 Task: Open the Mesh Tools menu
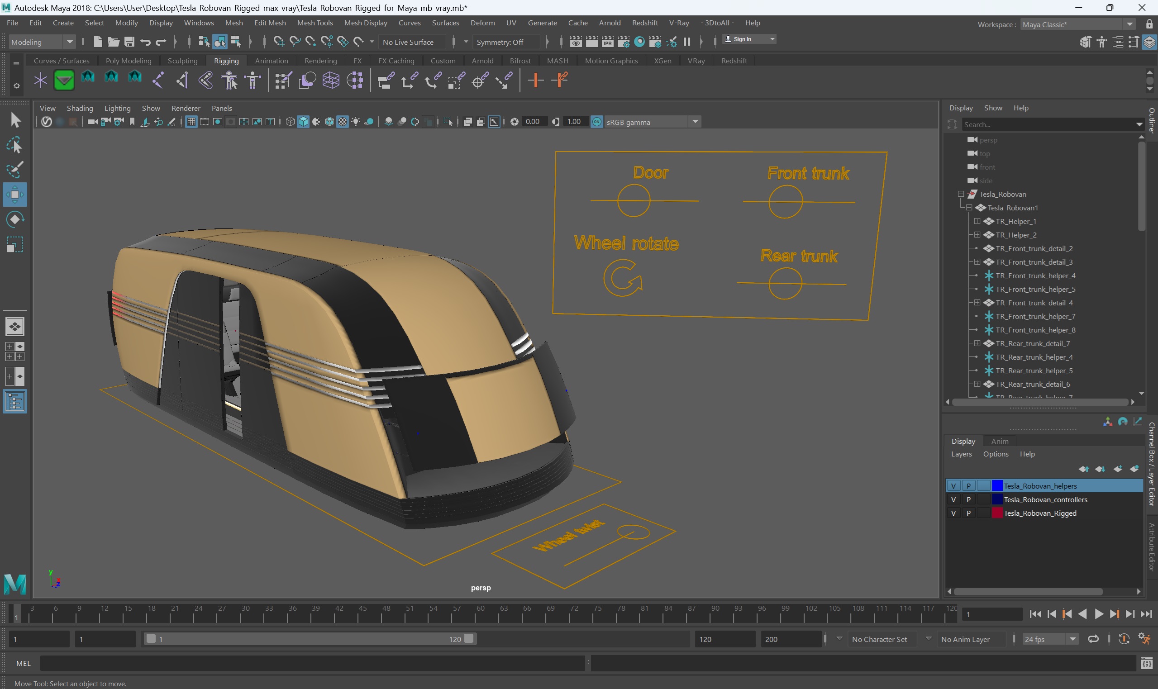coord(315,23)
